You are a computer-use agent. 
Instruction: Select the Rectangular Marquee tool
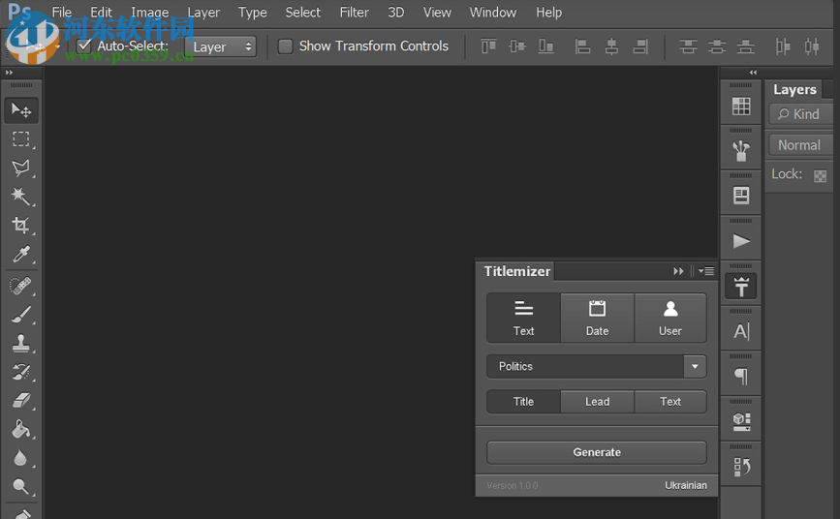pos(21,139)
